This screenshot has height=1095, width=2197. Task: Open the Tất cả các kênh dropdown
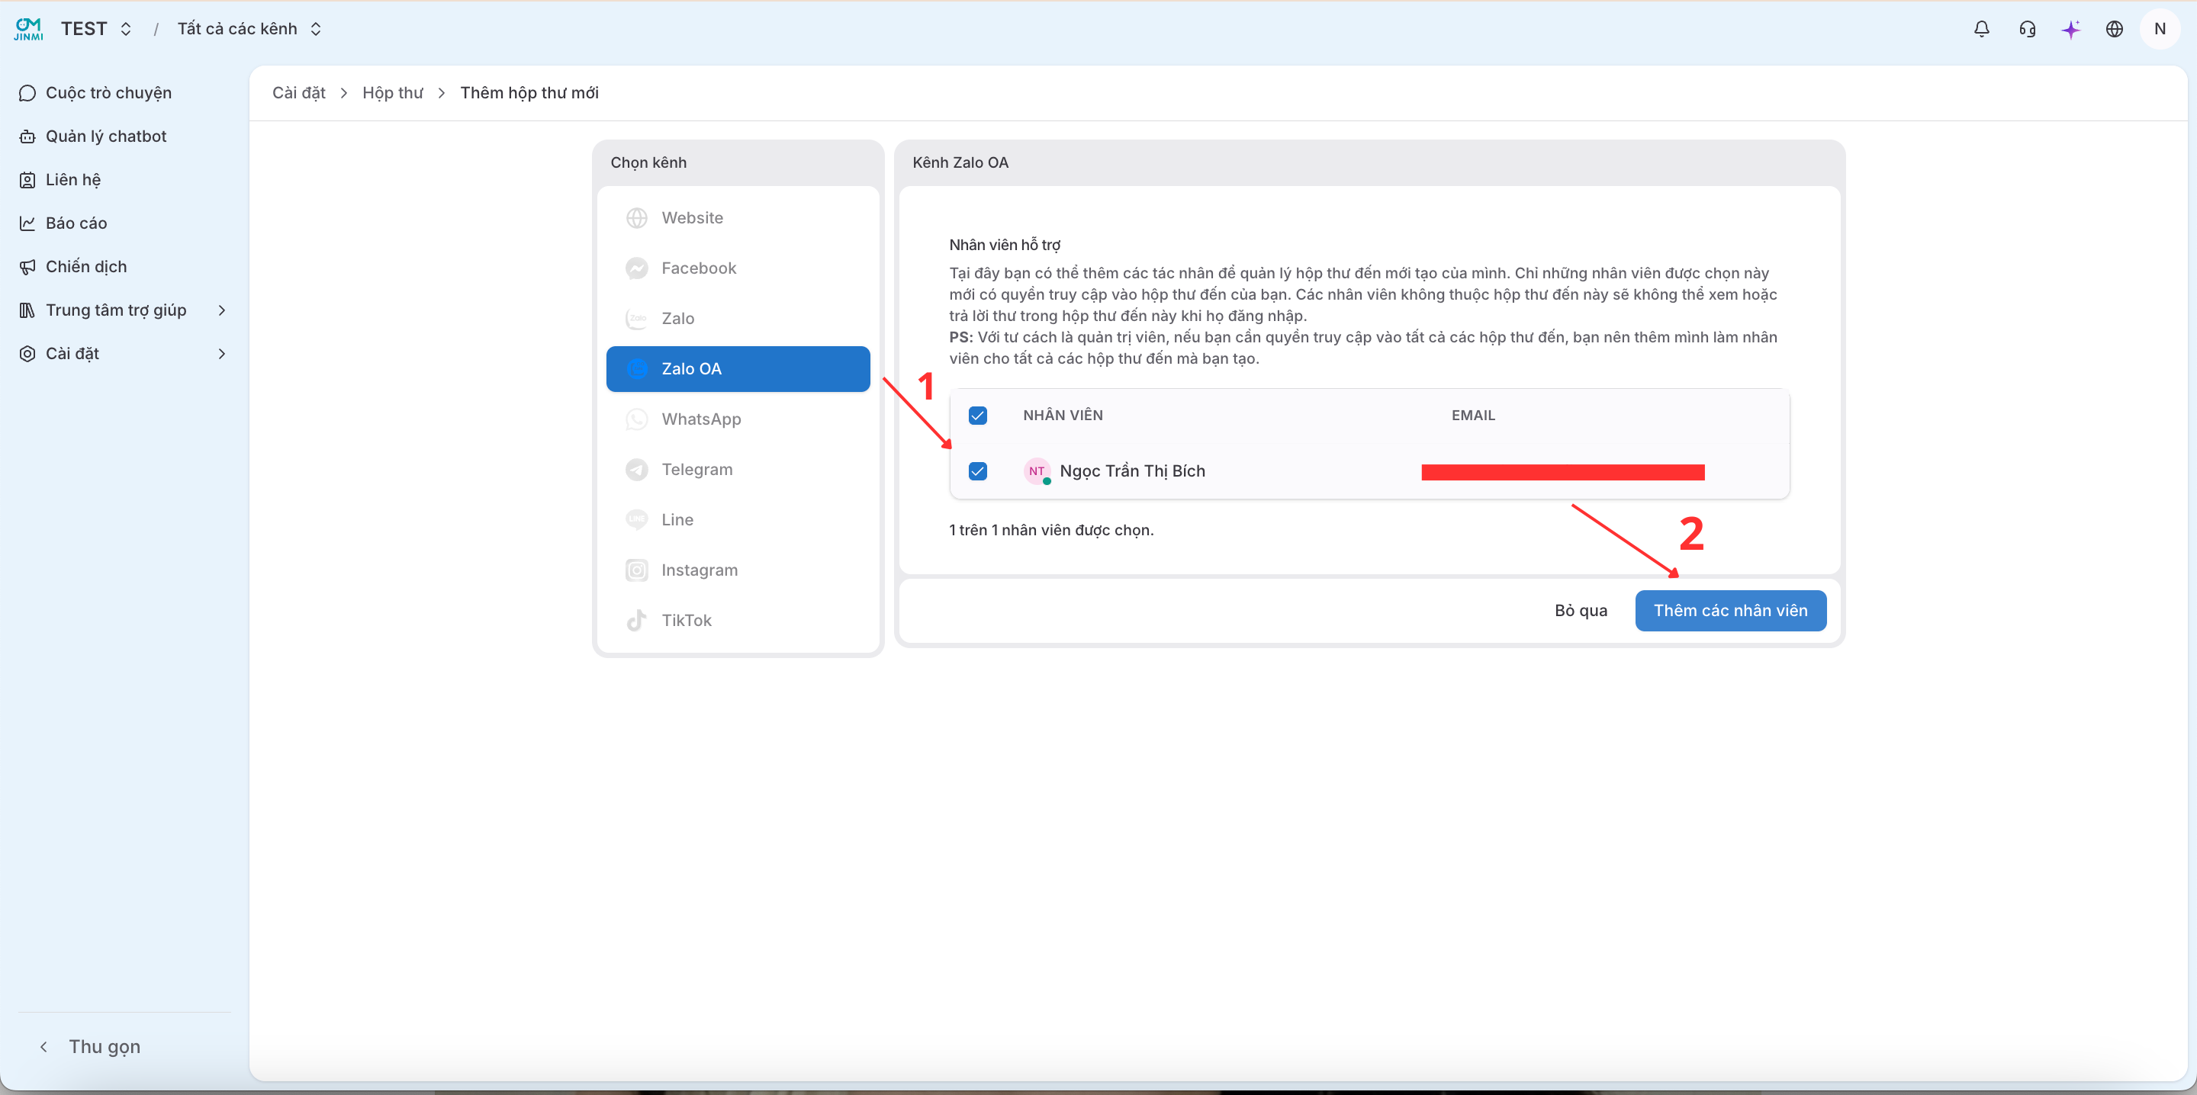[249, 29]
